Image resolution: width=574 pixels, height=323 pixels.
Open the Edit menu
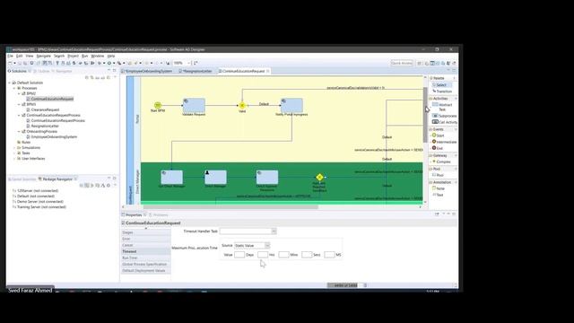[x=19, y=56]
